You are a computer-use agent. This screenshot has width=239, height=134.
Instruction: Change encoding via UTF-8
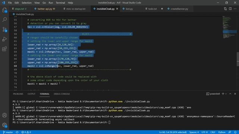pyautogui.click(x=205, y=132)
